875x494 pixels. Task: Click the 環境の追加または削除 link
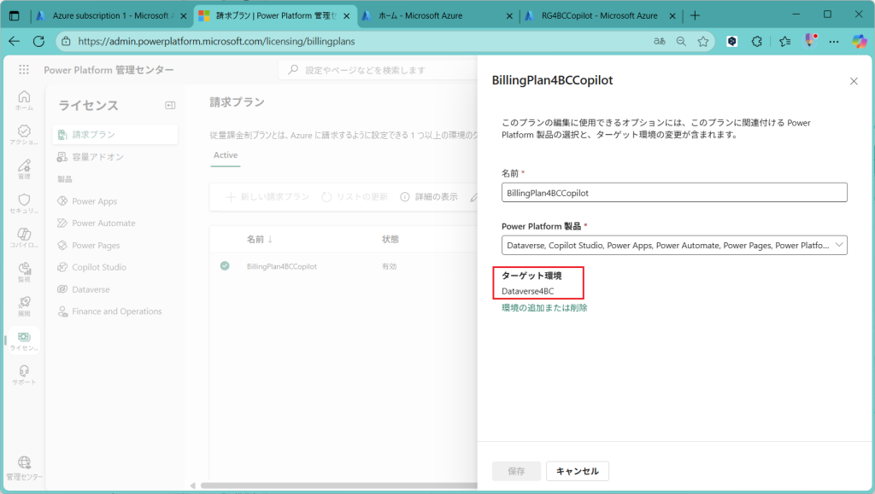click(544, 307)
